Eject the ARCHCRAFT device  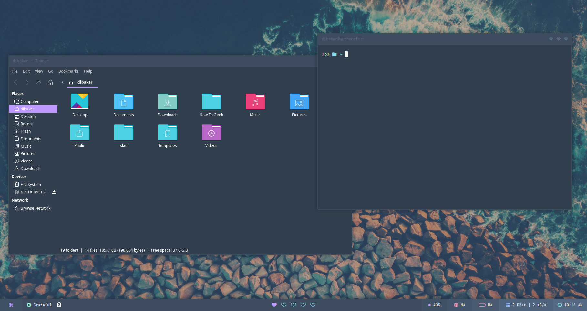(x=54, y=192)
